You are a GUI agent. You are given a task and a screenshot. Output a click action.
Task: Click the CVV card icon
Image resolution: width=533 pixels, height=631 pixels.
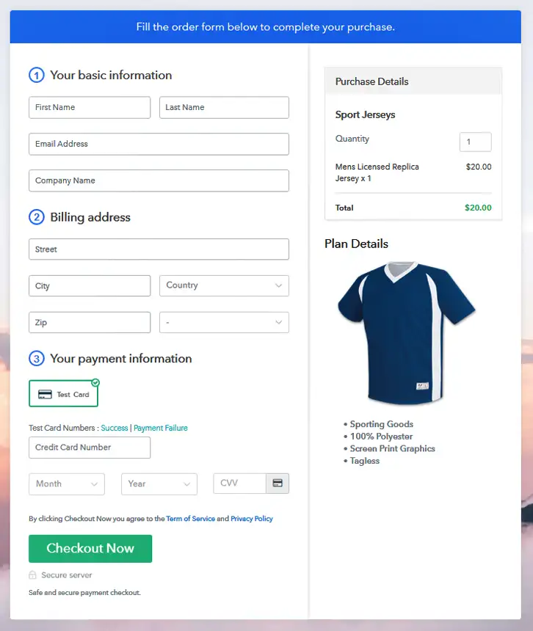click(x=278, y=483)
